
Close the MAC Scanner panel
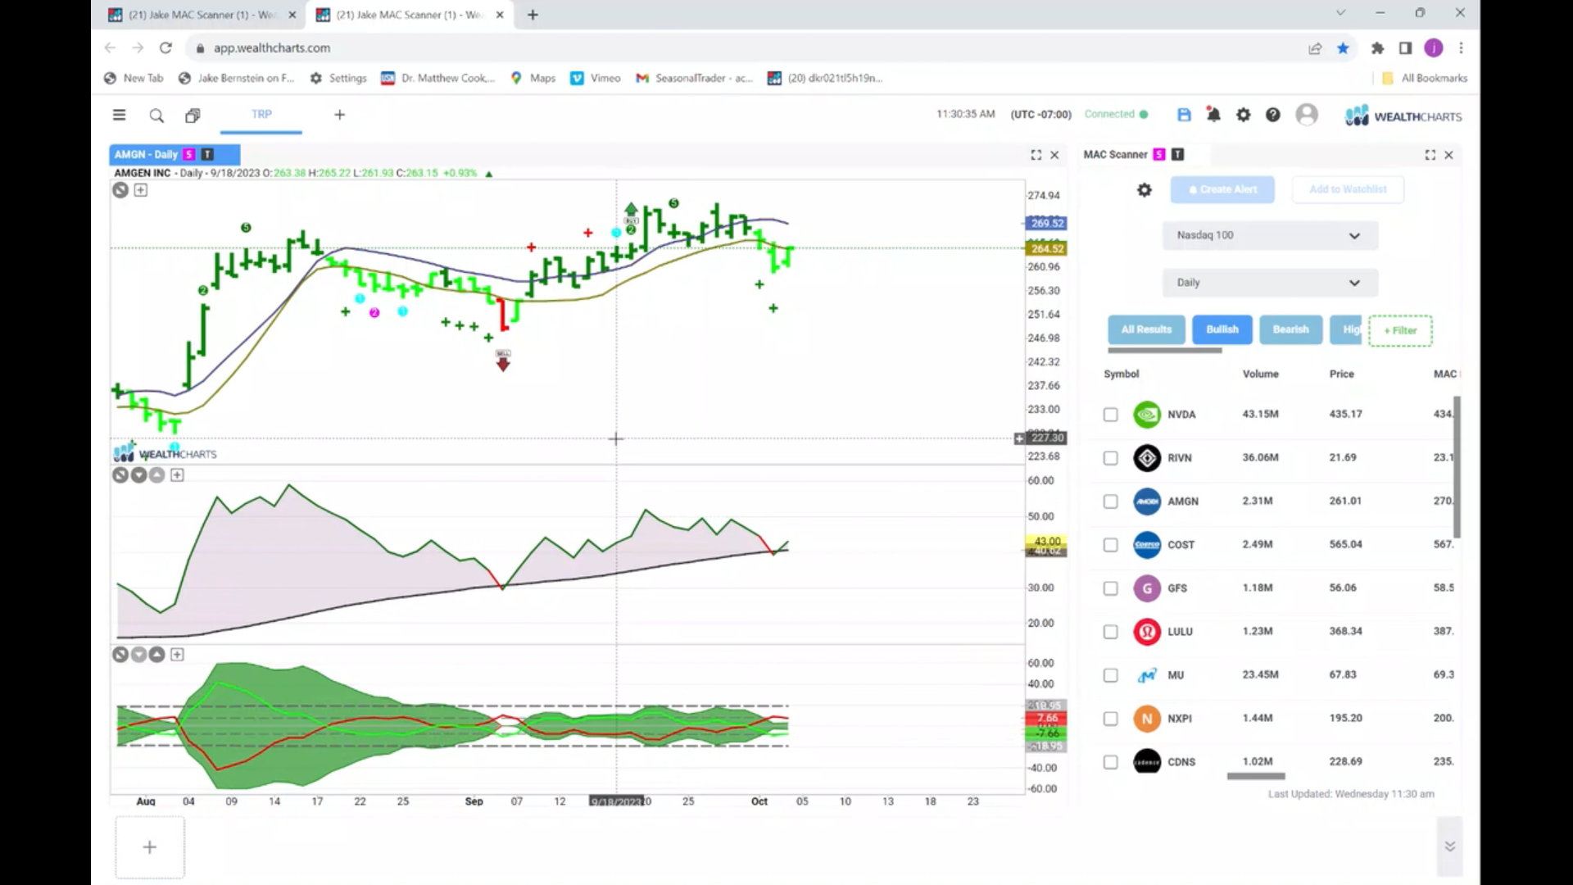1449,155
